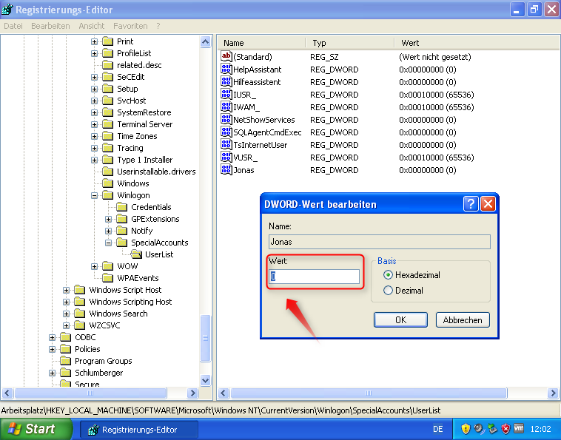The image size is (561, 440).
Task: Select the WZCSVC tree item
Action: point(104,325)
